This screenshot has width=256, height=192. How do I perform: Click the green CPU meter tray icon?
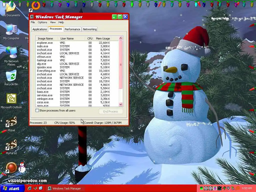tap(201, 188)
